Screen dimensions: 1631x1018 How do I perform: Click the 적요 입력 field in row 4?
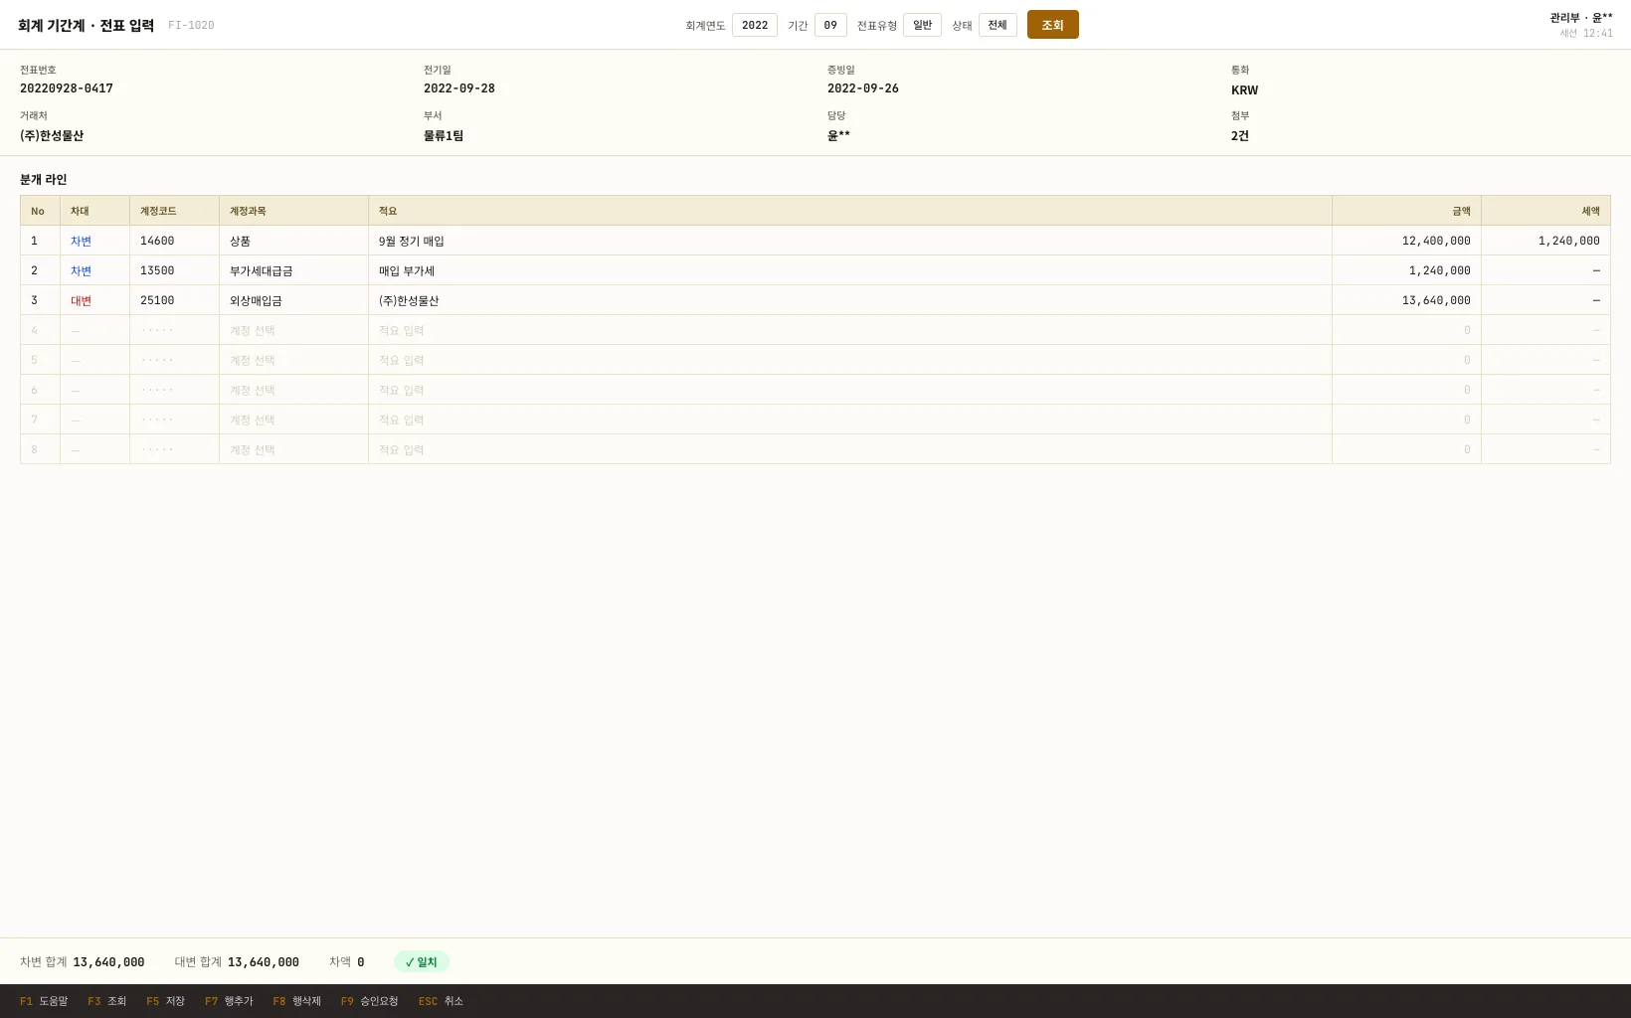tap(850, 330)
